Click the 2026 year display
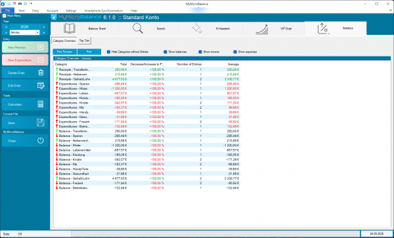The height and width of the screenshot is (238, 394). [x=24, y=27]
